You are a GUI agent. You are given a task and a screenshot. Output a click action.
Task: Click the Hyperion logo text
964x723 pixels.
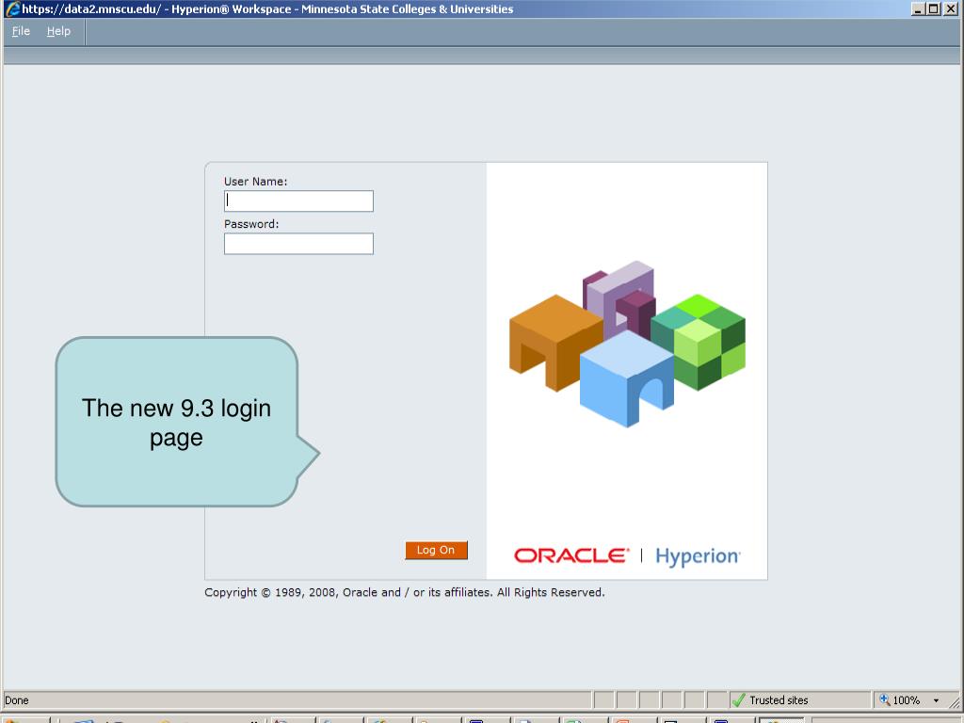point(698,556)
